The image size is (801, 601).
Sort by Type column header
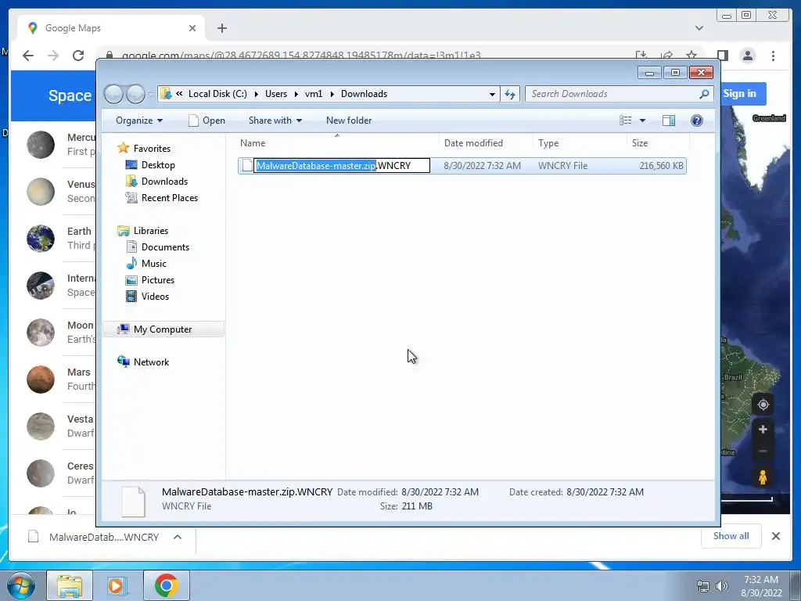click(x=580, y=143)
